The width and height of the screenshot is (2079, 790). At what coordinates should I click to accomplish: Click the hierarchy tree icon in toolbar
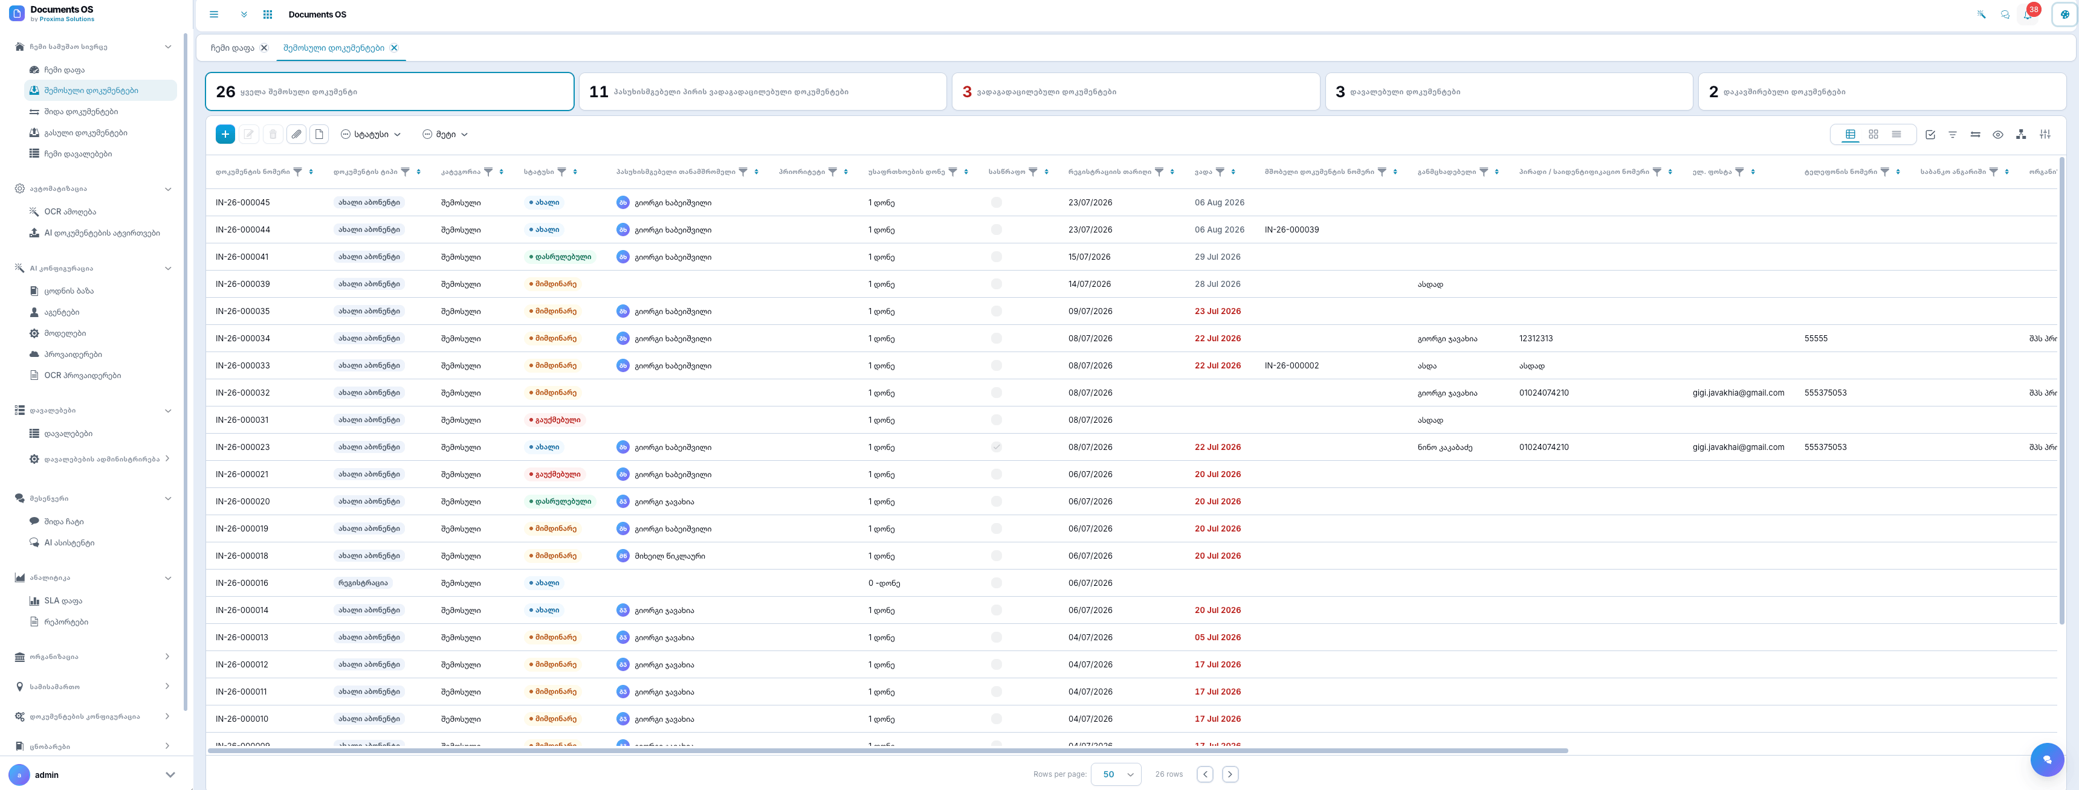pos(2021,134)
